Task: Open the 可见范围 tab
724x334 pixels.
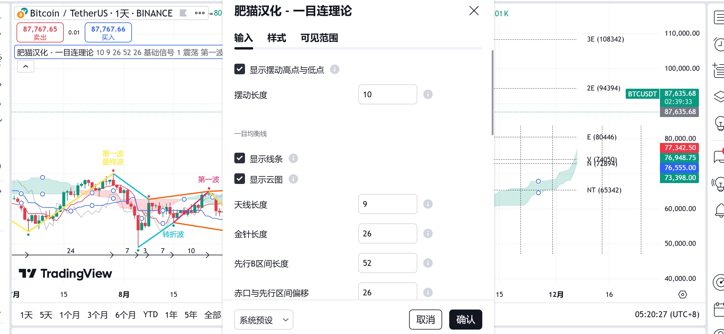Action: [x=319, y=38]
